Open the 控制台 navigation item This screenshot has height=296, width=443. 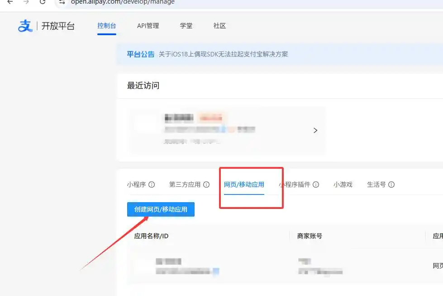coord(107,26)
